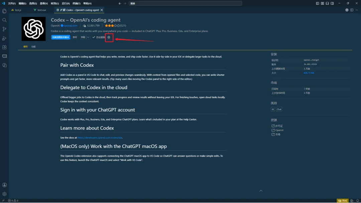
Task: Toggle primary side bar layout icon
Action: point(318,3)
